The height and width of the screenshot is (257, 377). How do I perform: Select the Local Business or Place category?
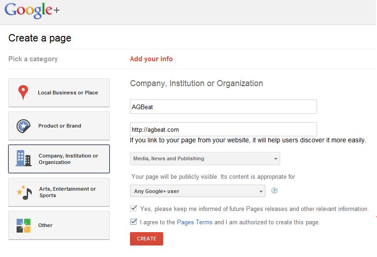point(68,93)
